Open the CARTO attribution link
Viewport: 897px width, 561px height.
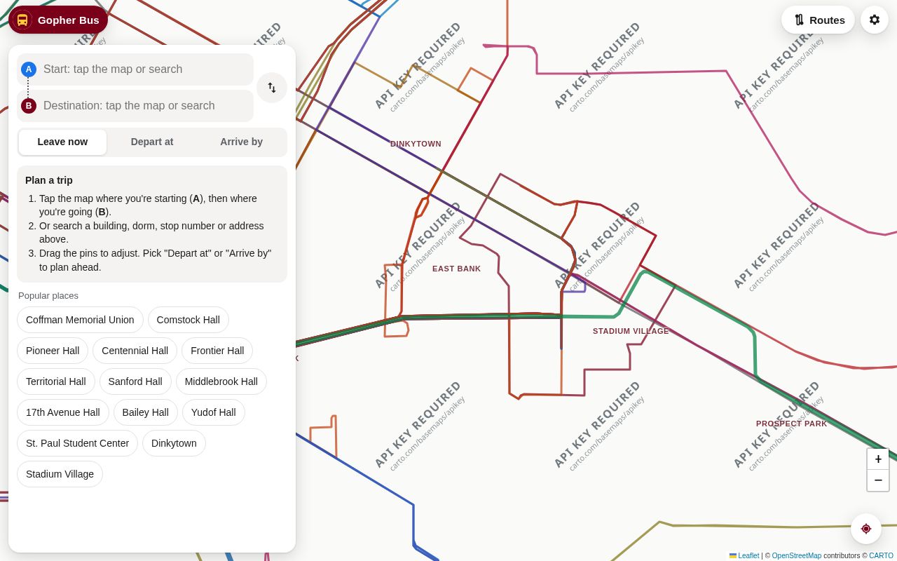tap(881, 556)
